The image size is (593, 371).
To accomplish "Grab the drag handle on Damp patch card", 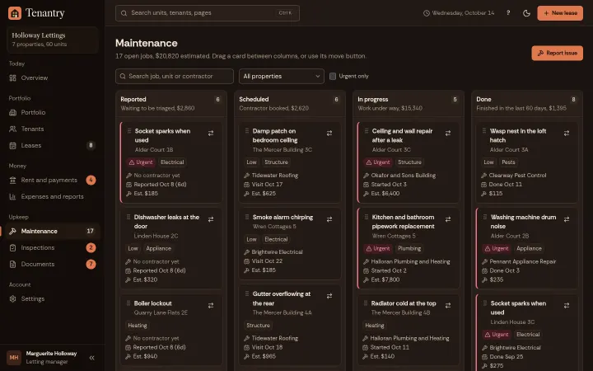I will click(247, 131).
